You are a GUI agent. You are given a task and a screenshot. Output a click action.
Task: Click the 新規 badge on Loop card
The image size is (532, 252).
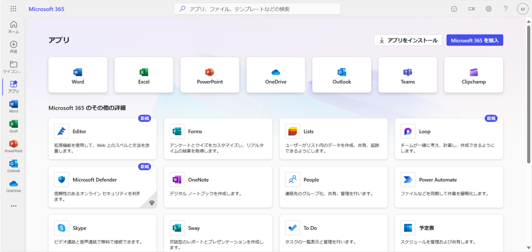click(x=491, y=118)
